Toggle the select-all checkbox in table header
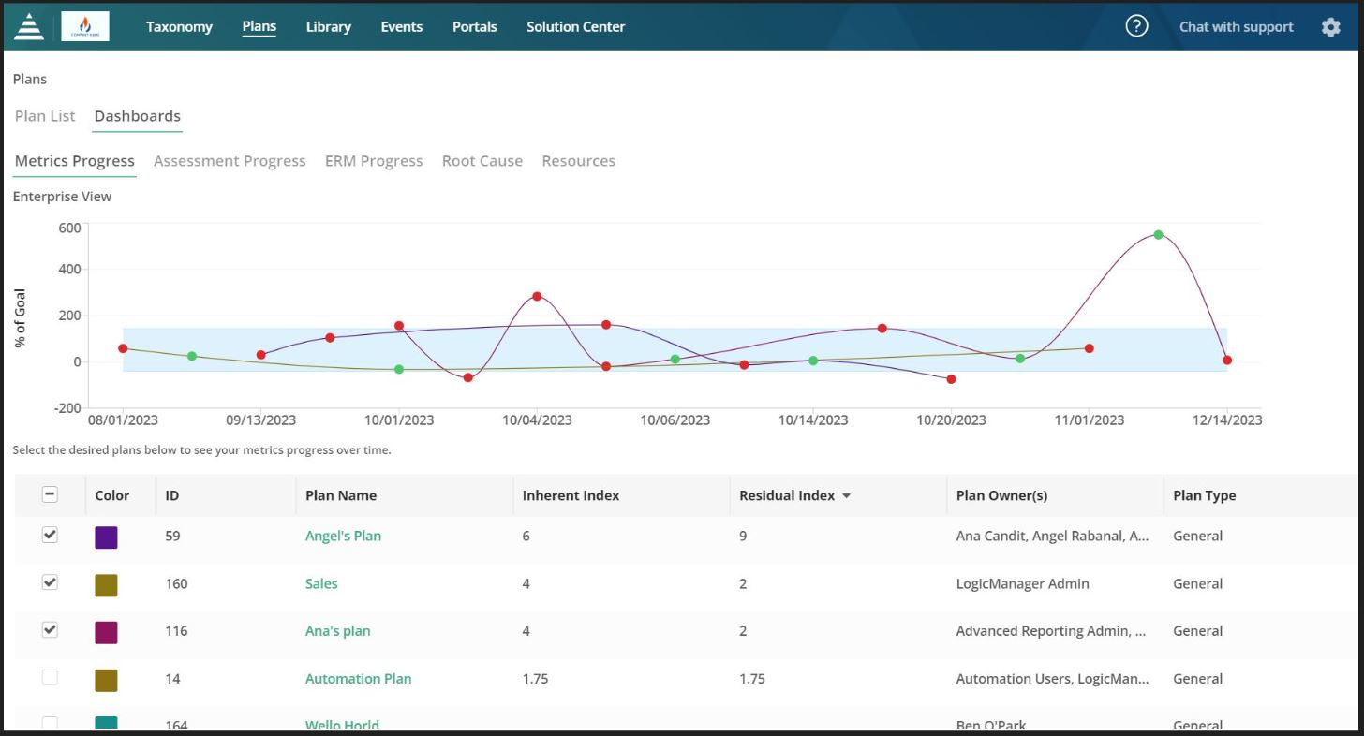The image size is (1364, 736). tap(50, 493)
